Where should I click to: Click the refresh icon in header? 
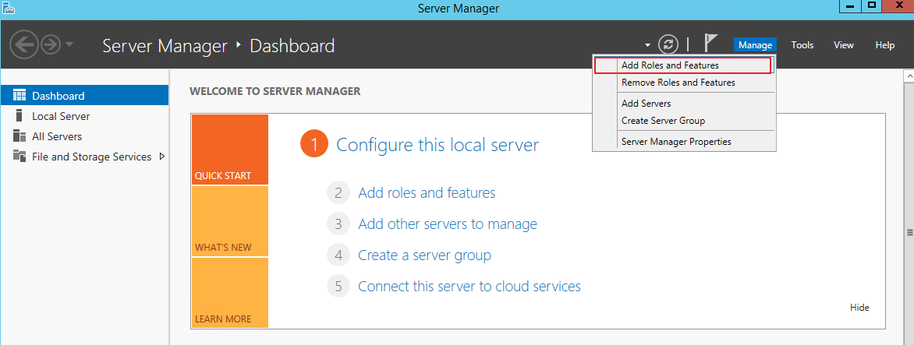pyautogui.click(x=668, y=45)
